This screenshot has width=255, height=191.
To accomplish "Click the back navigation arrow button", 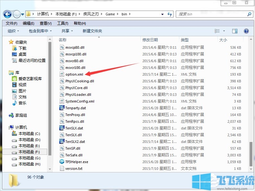I will click(7, 14).
